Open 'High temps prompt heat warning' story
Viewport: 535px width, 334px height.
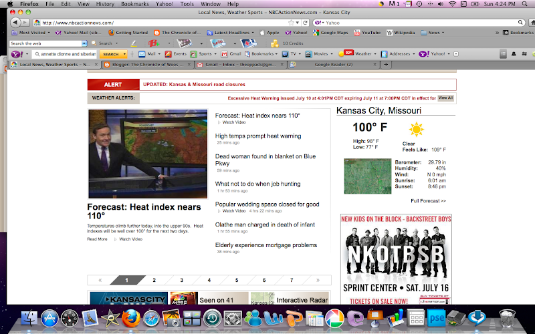coord(258,136)
